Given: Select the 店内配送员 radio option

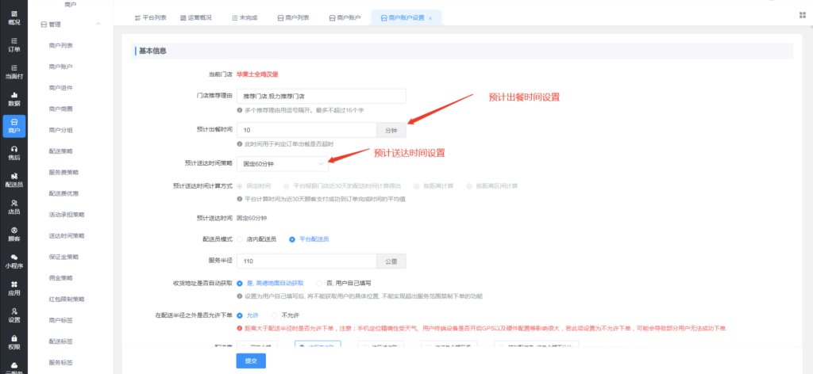Looking at the screenshot, I should click(x=241, y=239).
